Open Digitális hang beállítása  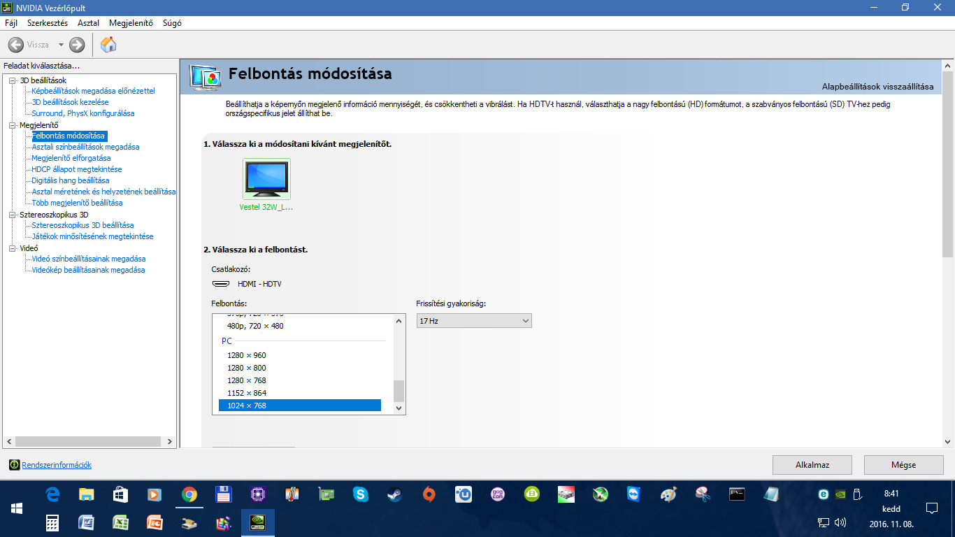[71, 180]
